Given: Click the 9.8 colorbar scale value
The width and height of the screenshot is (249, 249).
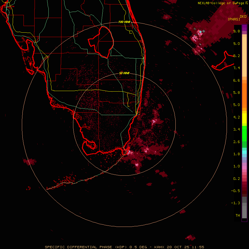Looking at the screenshot, I should coord(237,31).
